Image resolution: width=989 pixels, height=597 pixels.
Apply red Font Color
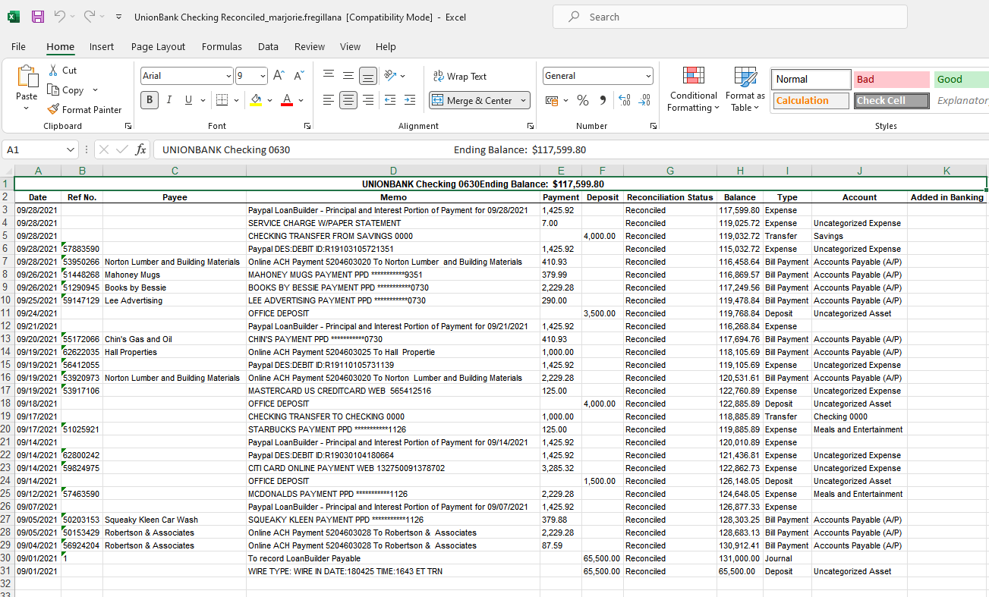(x=287, y=100)
